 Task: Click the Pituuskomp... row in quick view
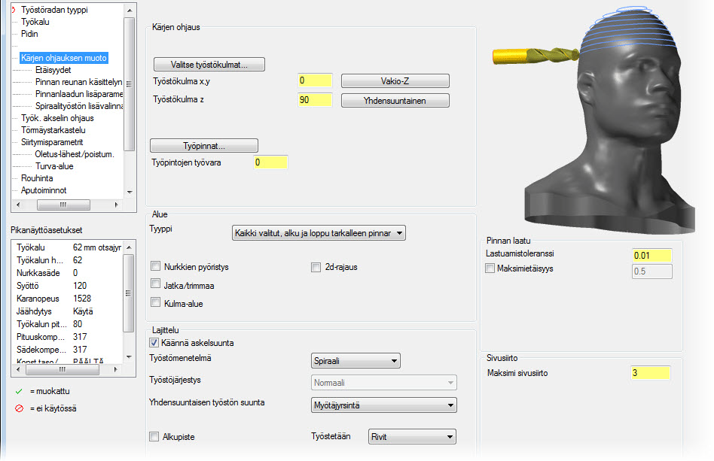coord(69,337)
